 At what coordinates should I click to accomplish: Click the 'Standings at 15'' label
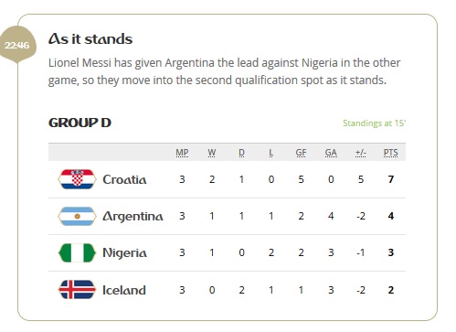(x=375, y=123)
